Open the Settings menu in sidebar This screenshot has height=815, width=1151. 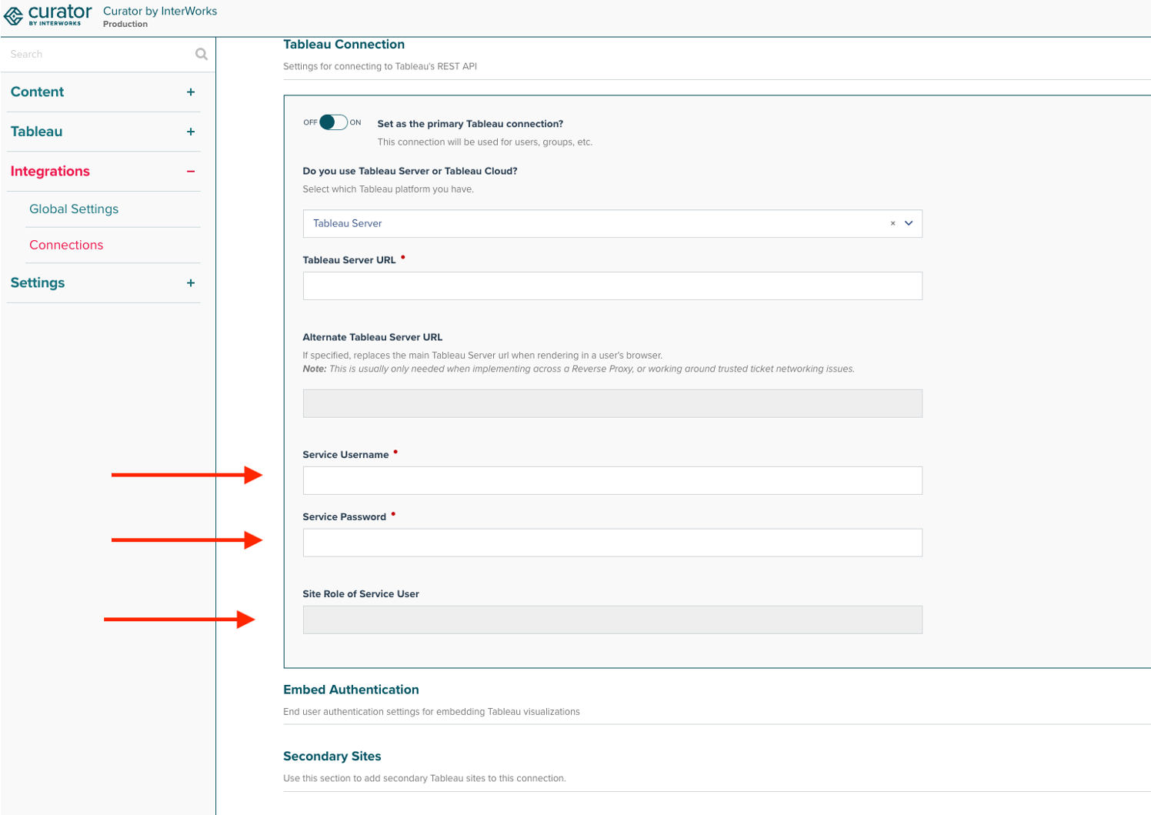pyautogui.click(x=38, y=282)
